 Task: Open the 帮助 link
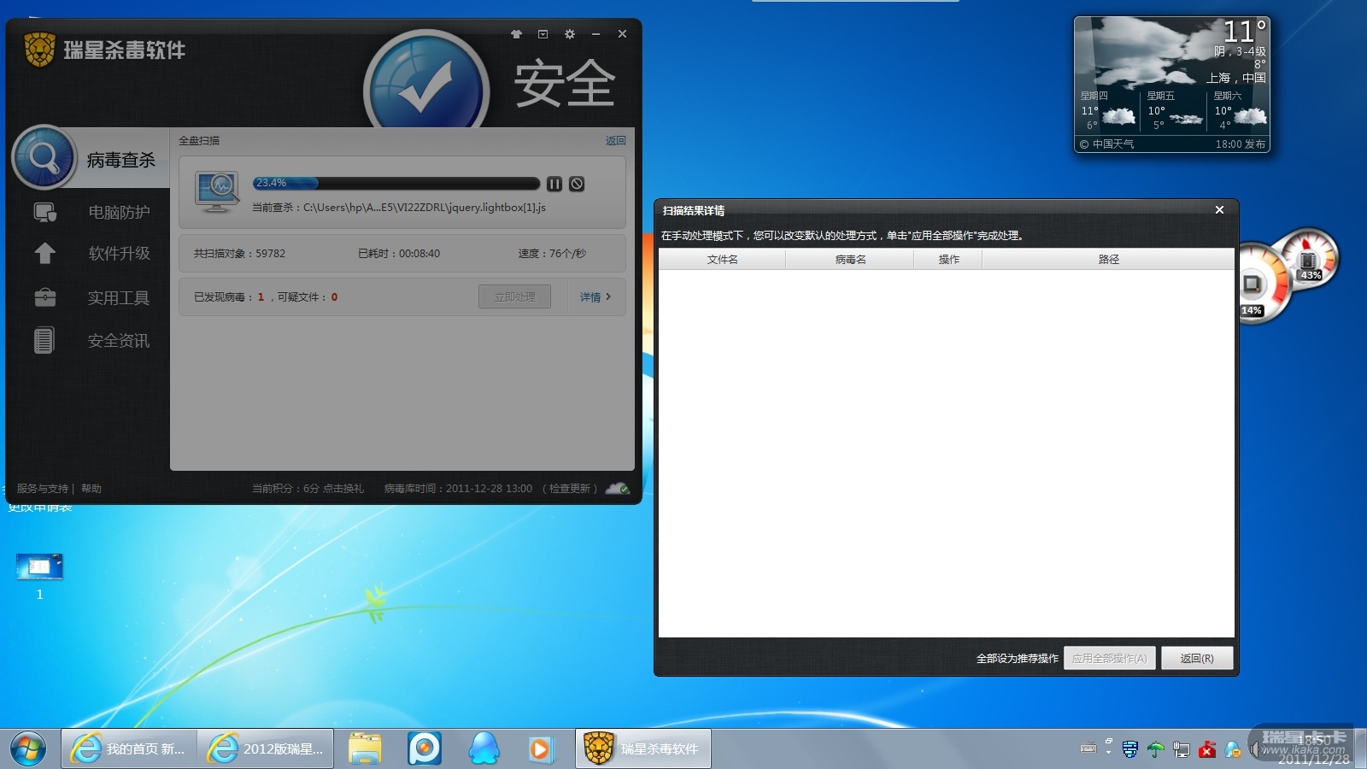tap(91, 489)
